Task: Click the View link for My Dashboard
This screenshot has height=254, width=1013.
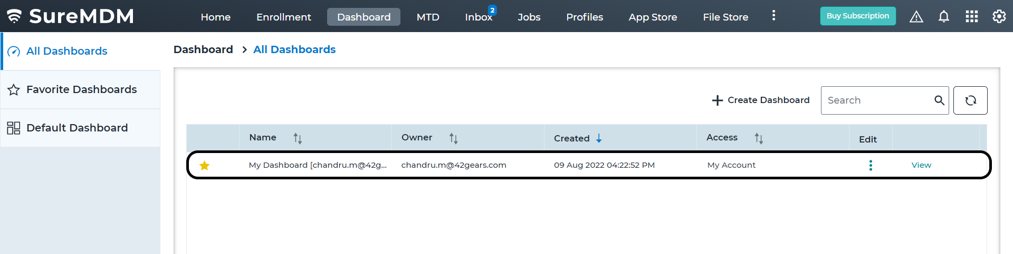Action: tap(921, 165)
